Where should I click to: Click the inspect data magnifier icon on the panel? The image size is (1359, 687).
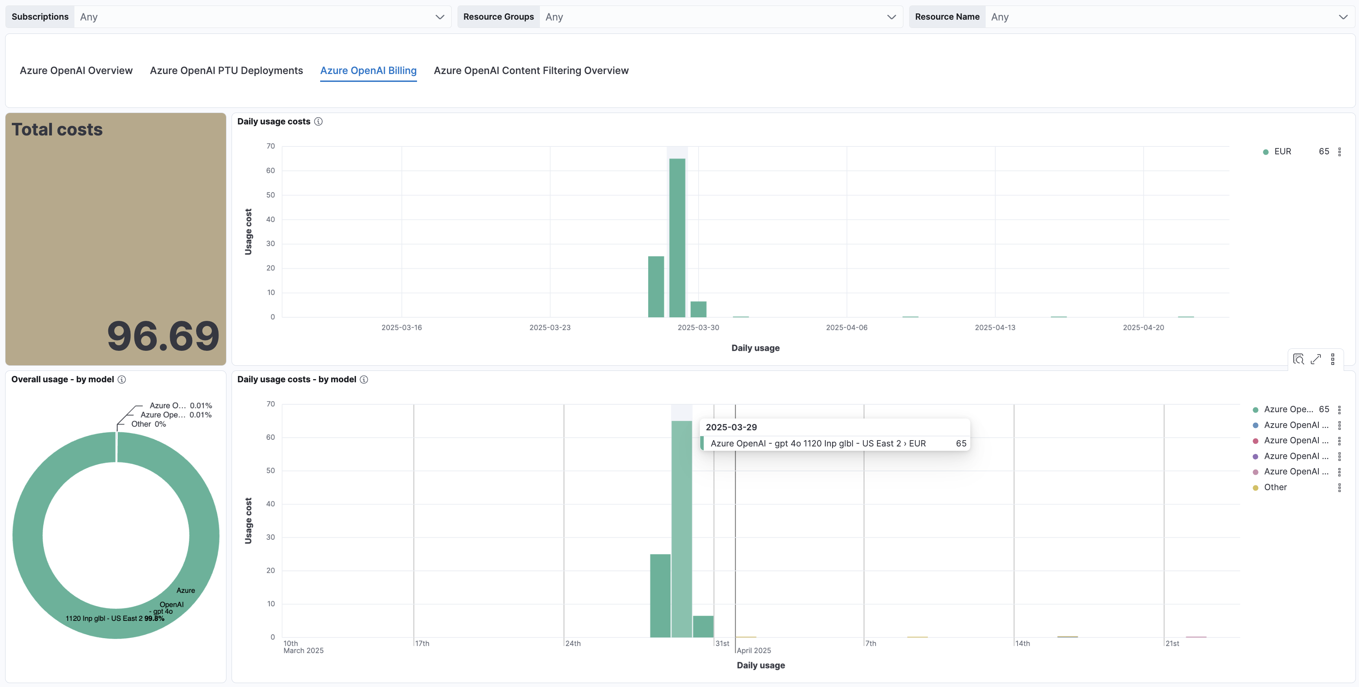tap(1298, 359)
